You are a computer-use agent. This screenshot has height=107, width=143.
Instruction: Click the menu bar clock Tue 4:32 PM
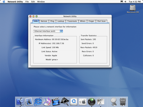point(135,1)
